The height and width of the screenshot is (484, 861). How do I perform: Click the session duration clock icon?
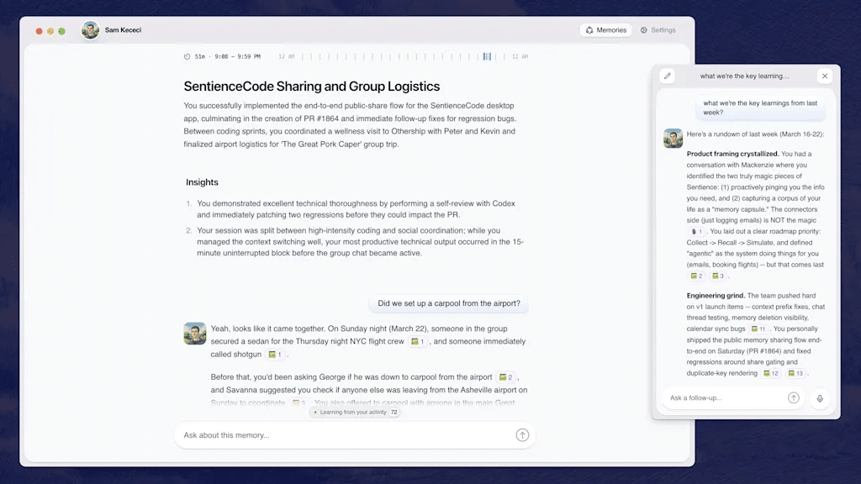tap(188, 57)
